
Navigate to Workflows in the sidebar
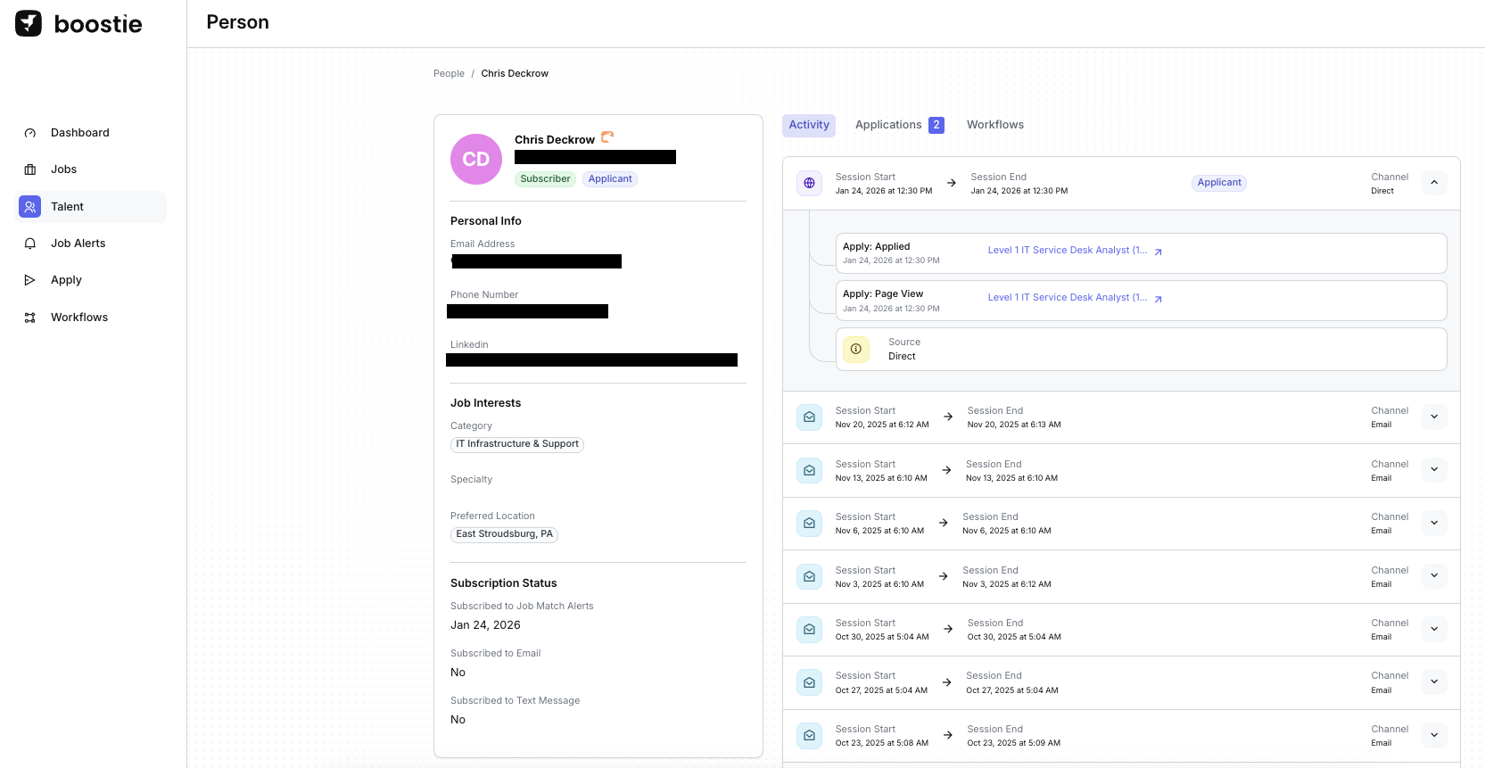click(x=78, y=318)
